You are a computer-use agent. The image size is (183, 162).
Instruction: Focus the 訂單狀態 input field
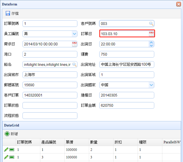coord(50,105)
